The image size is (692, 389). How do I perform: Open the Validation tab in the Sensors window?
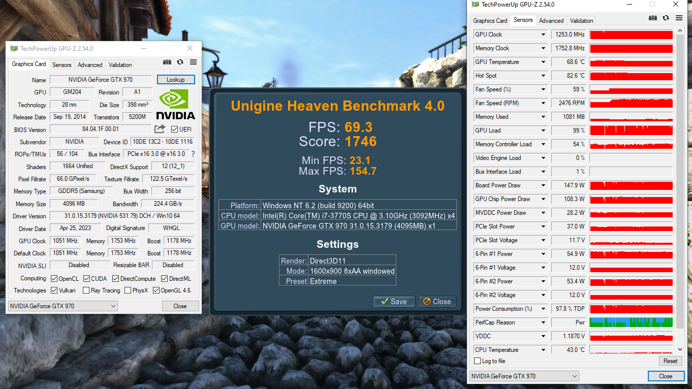coord(582,21)
